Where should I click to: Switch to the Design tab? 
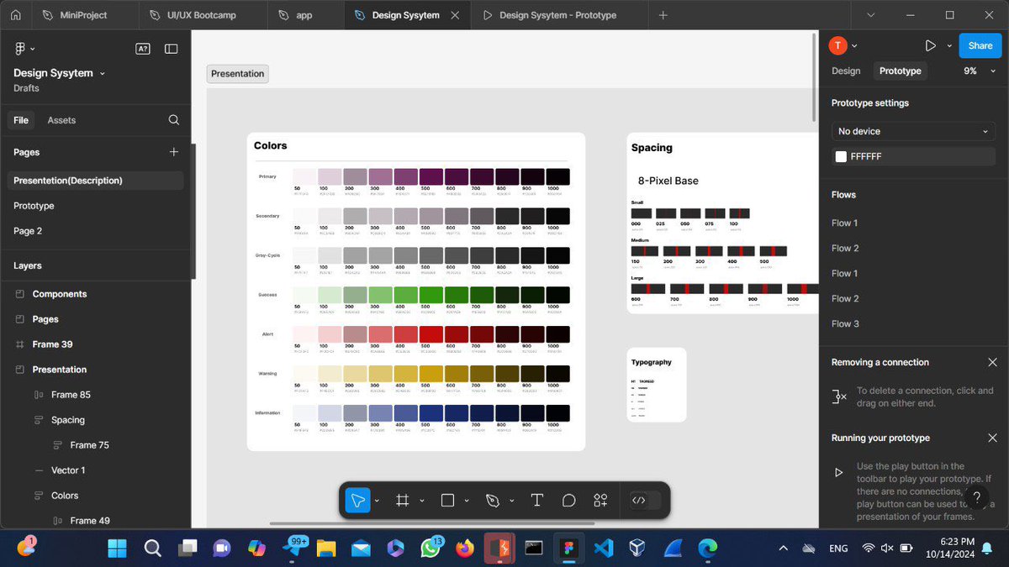coord(846,71)
